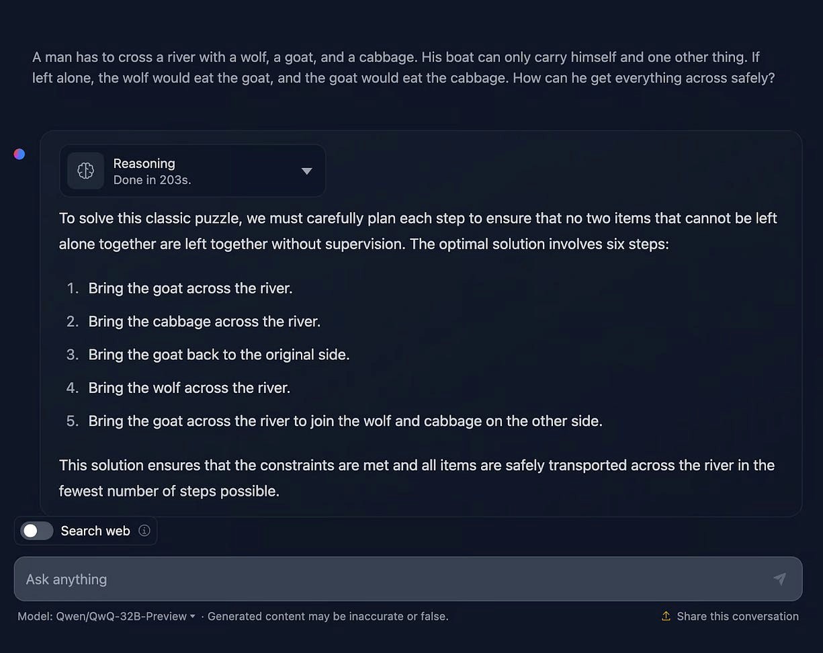Click the share icon before Share this conversation
This screenshot has height=653, width=823.
click(x=666, y=616)
